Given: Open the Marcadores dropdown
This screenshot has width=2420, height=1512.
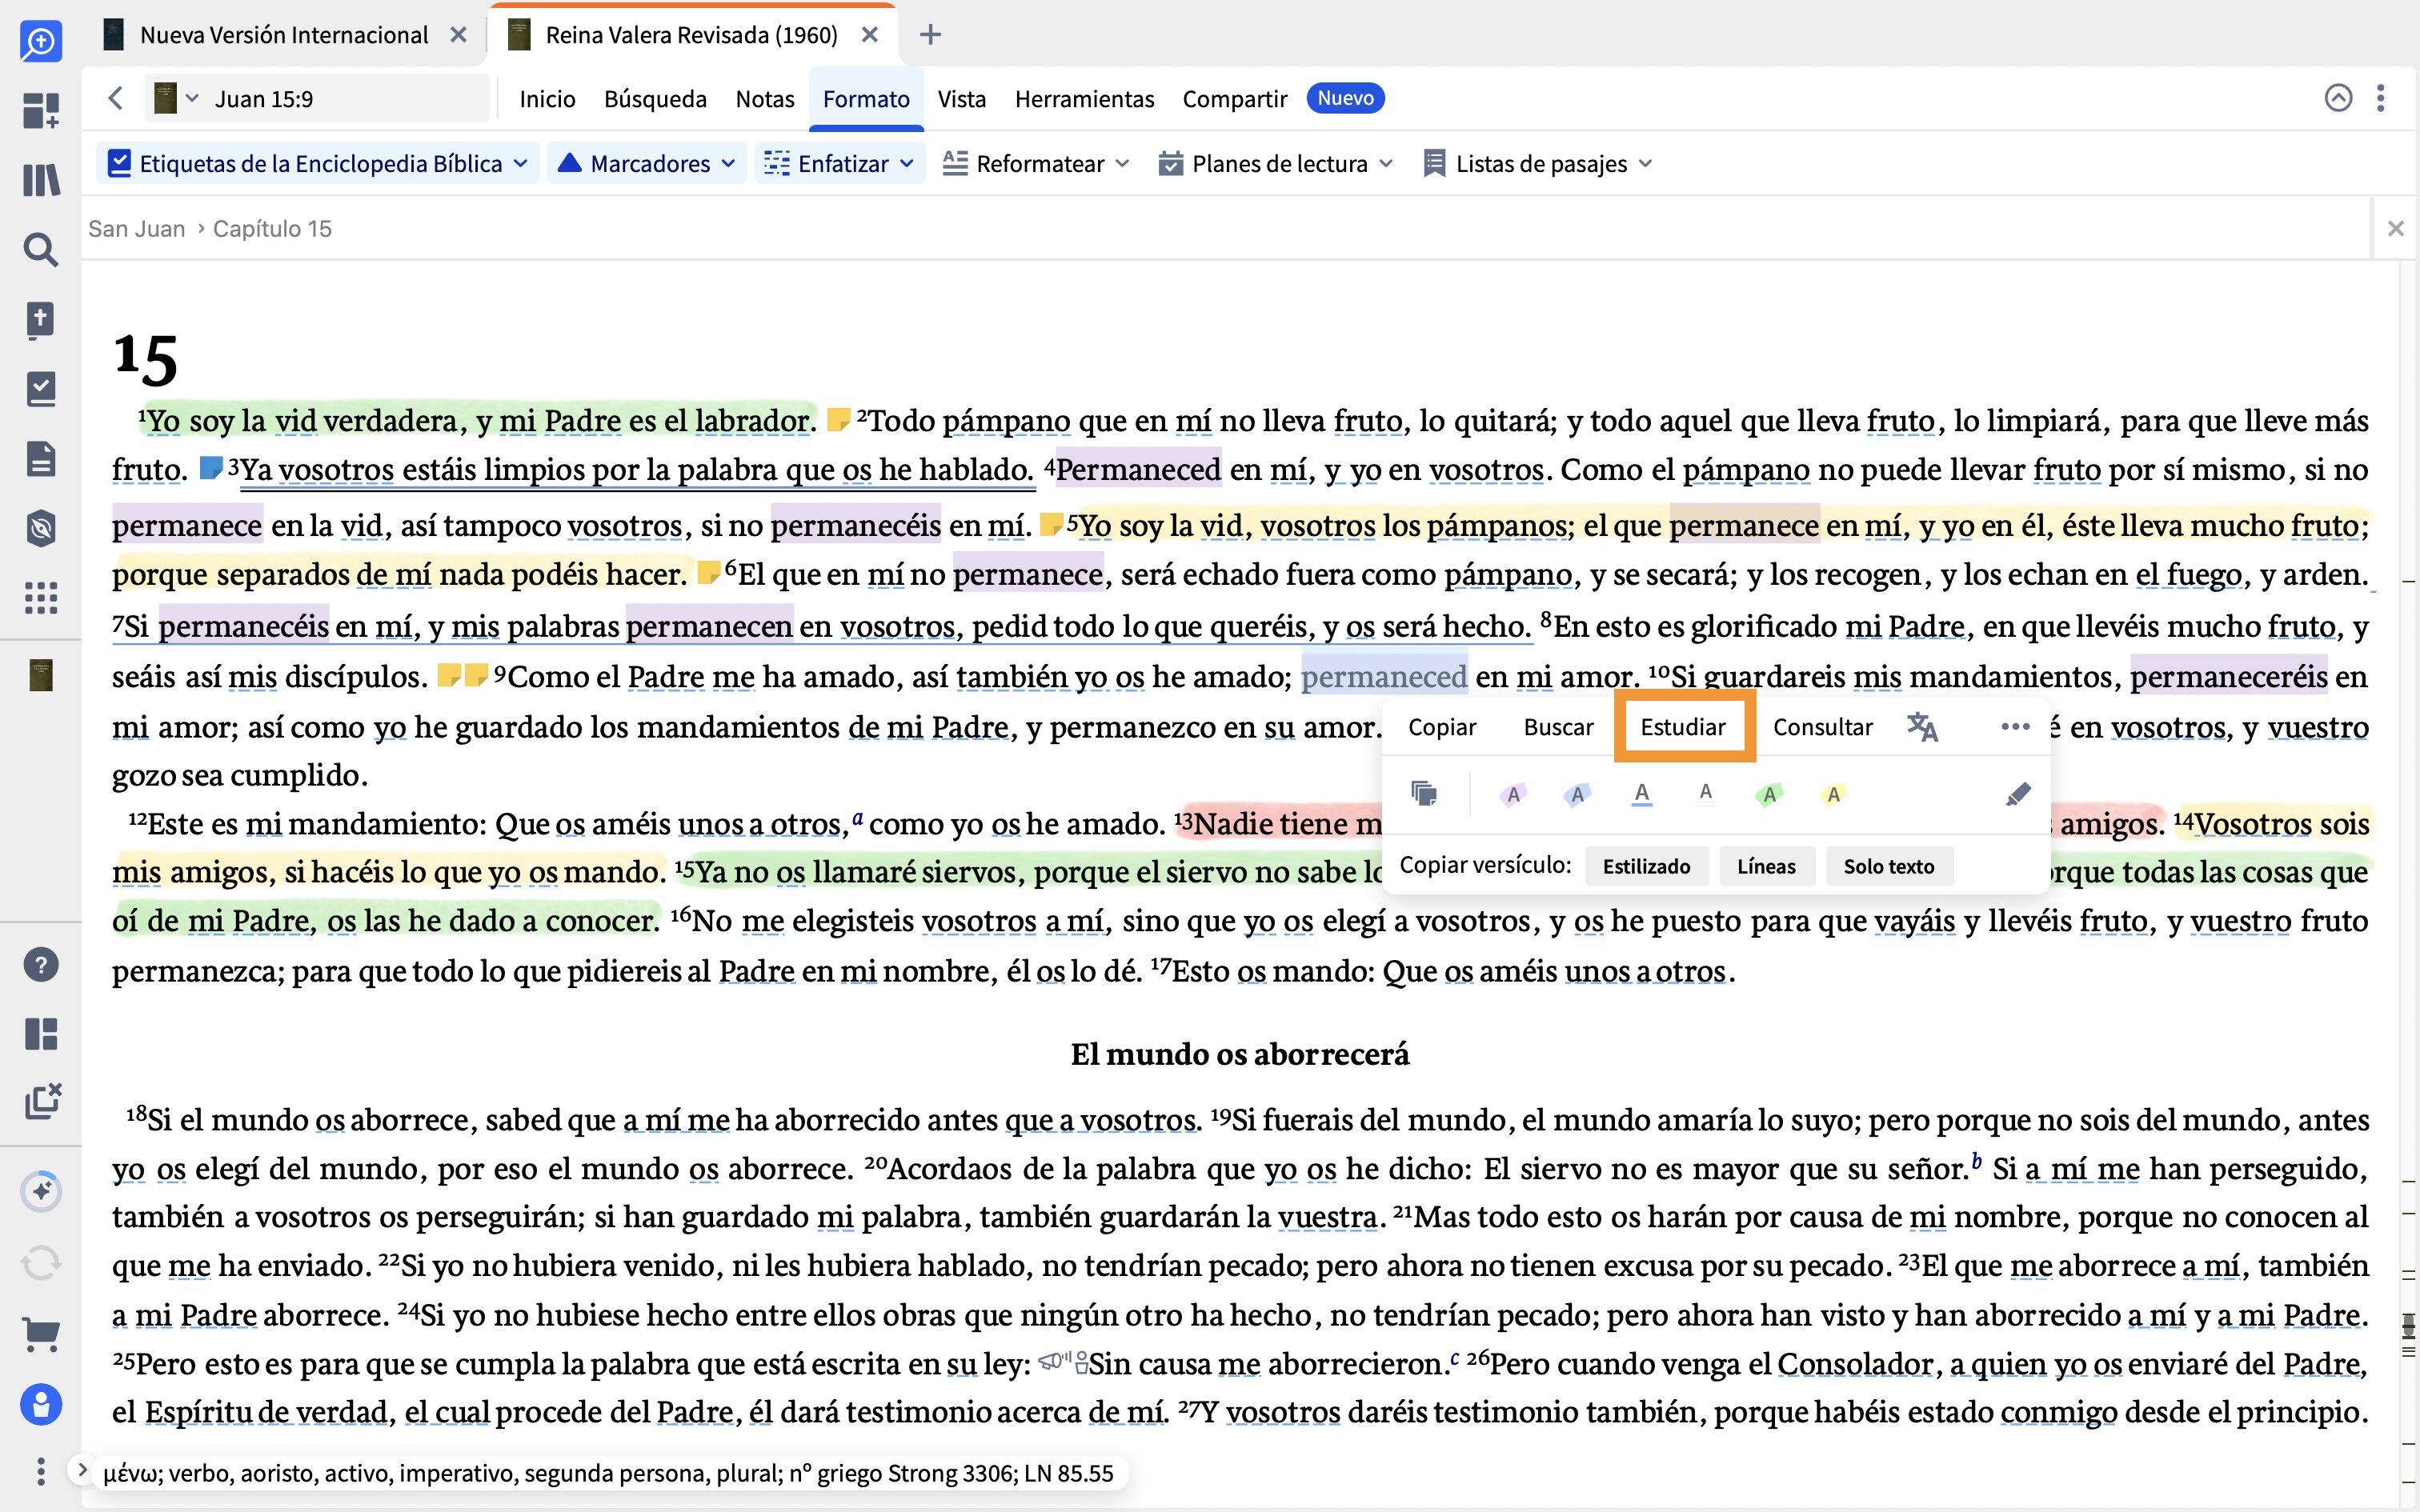Looking at the screenshot, I should coord(647,163).
